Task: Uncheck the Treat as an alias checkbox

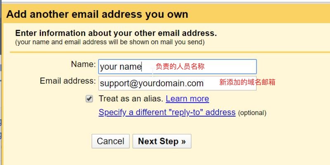Action: [x=89, y=99]
